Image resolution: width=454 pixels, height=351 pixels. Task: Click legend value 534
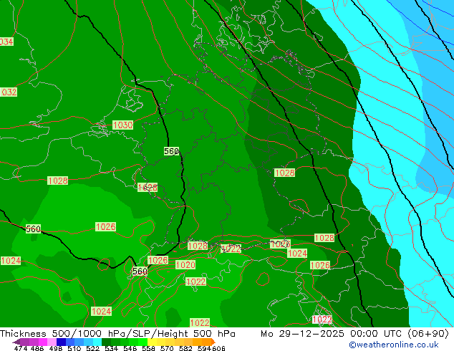[x=111, y=348]
